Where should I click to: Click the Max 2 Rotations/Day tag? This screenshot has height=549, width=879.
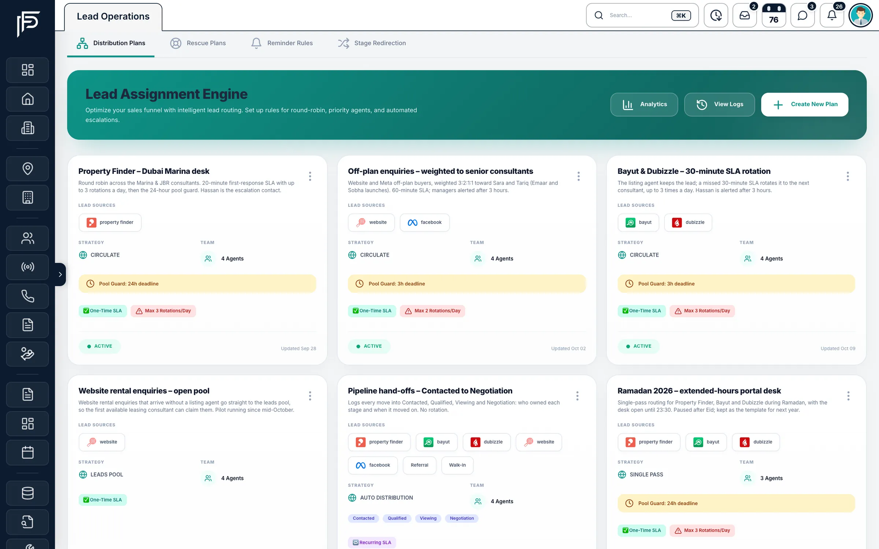tap(433, 311)
